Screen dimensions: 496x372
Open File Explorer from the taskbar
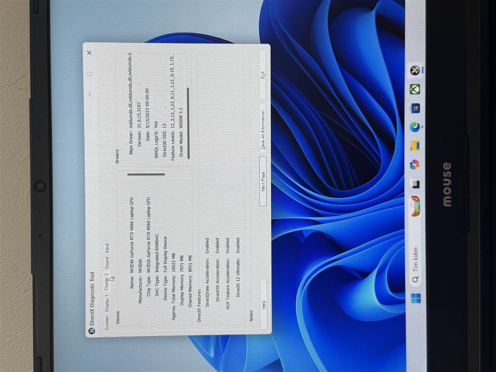click(415, 146)
